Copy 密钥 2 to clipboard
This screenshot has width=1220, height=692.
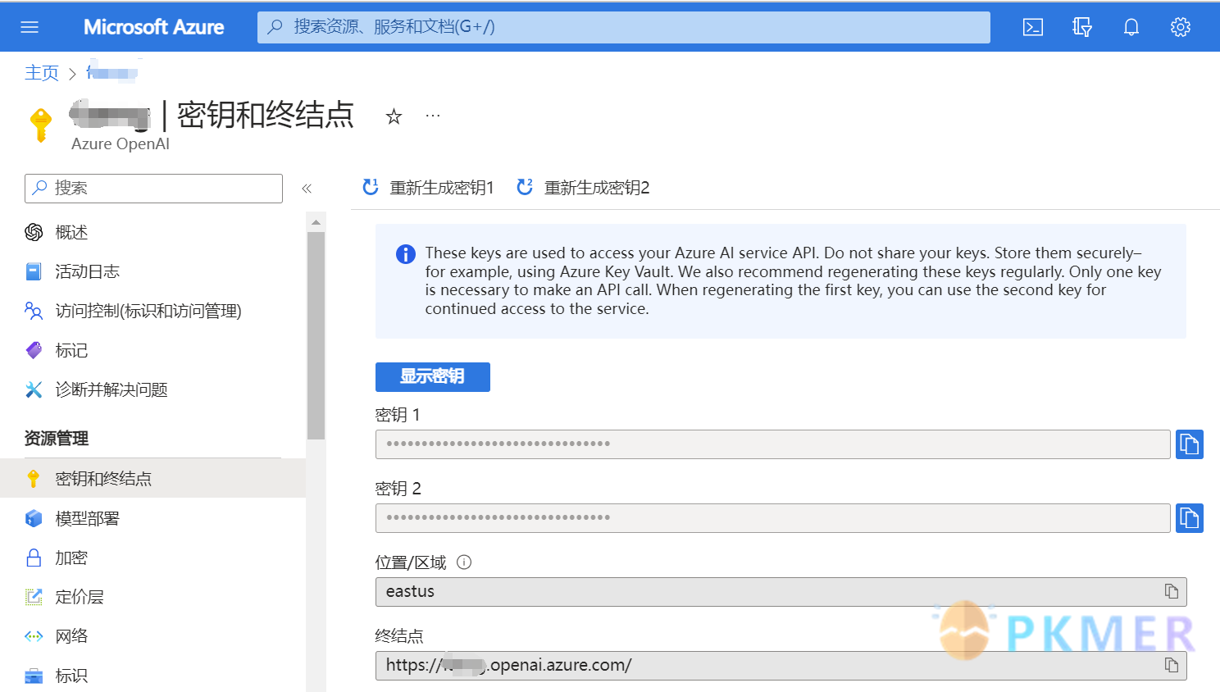(1190, 518)
